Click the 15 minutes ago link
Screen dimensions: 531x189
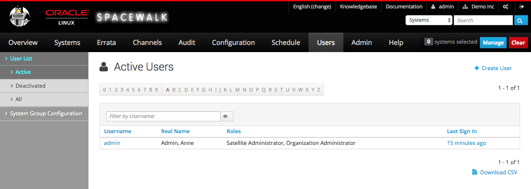pyautogui.click(x=466, y=143)
